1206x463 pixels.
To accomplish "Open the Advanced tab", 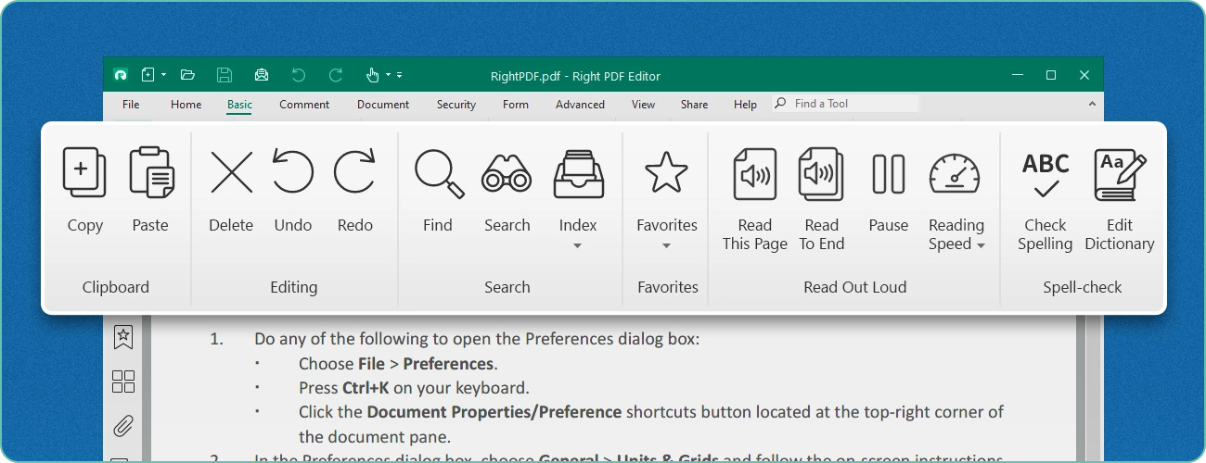I will pos(581,105).
